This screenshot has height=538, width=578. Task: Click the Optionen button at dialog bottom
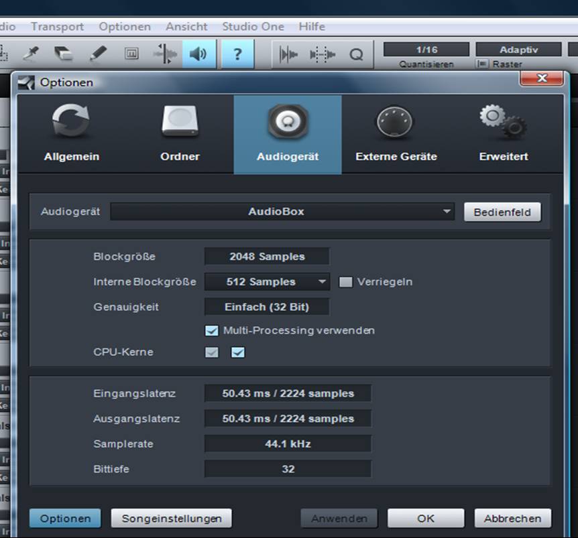point(65,519)
